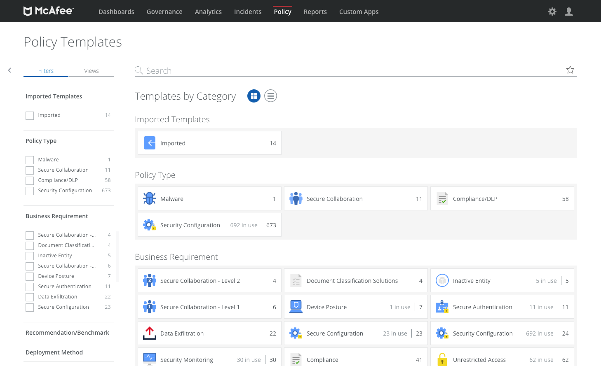Expand the Recommendation/Benchmark filter section
This screenshot has height=366, width=601.
pos(67,333)
